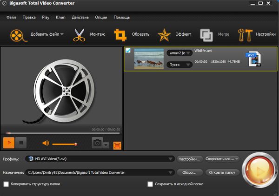Open the star Effect (Эффект) tool
Screen dimensions: 279x196
pyautogui.click(x=164, y=34)
